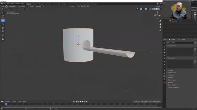Switch to the Sculpting workspace tab

[42, 4]
